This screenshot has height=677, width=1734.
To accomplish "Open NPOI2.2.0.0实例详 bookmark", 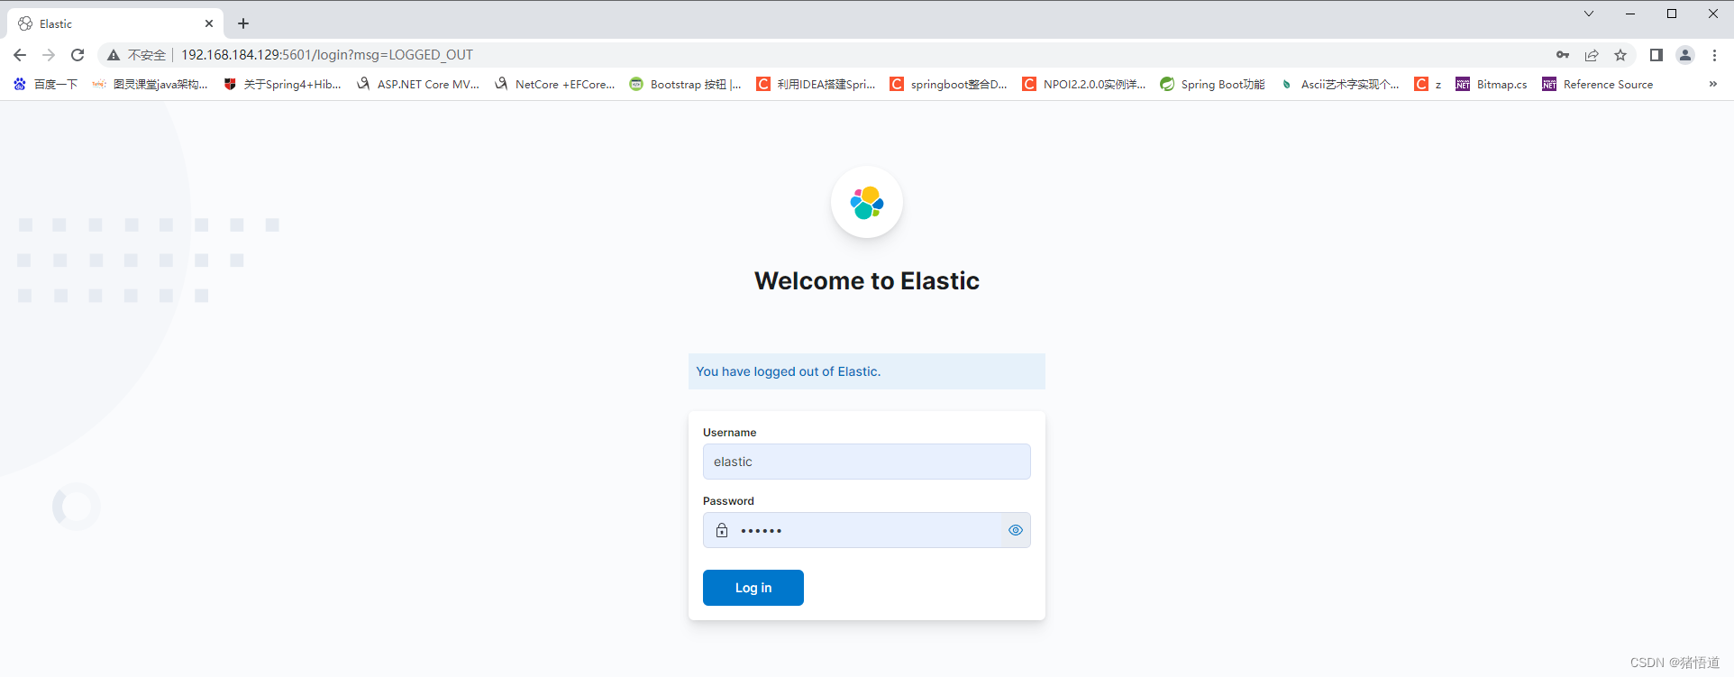I will click(1083, 84).
